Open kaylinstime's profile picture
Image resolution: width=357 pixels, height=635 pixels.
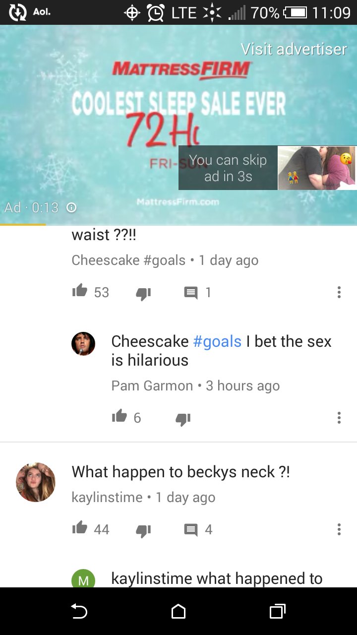(36, 482)
